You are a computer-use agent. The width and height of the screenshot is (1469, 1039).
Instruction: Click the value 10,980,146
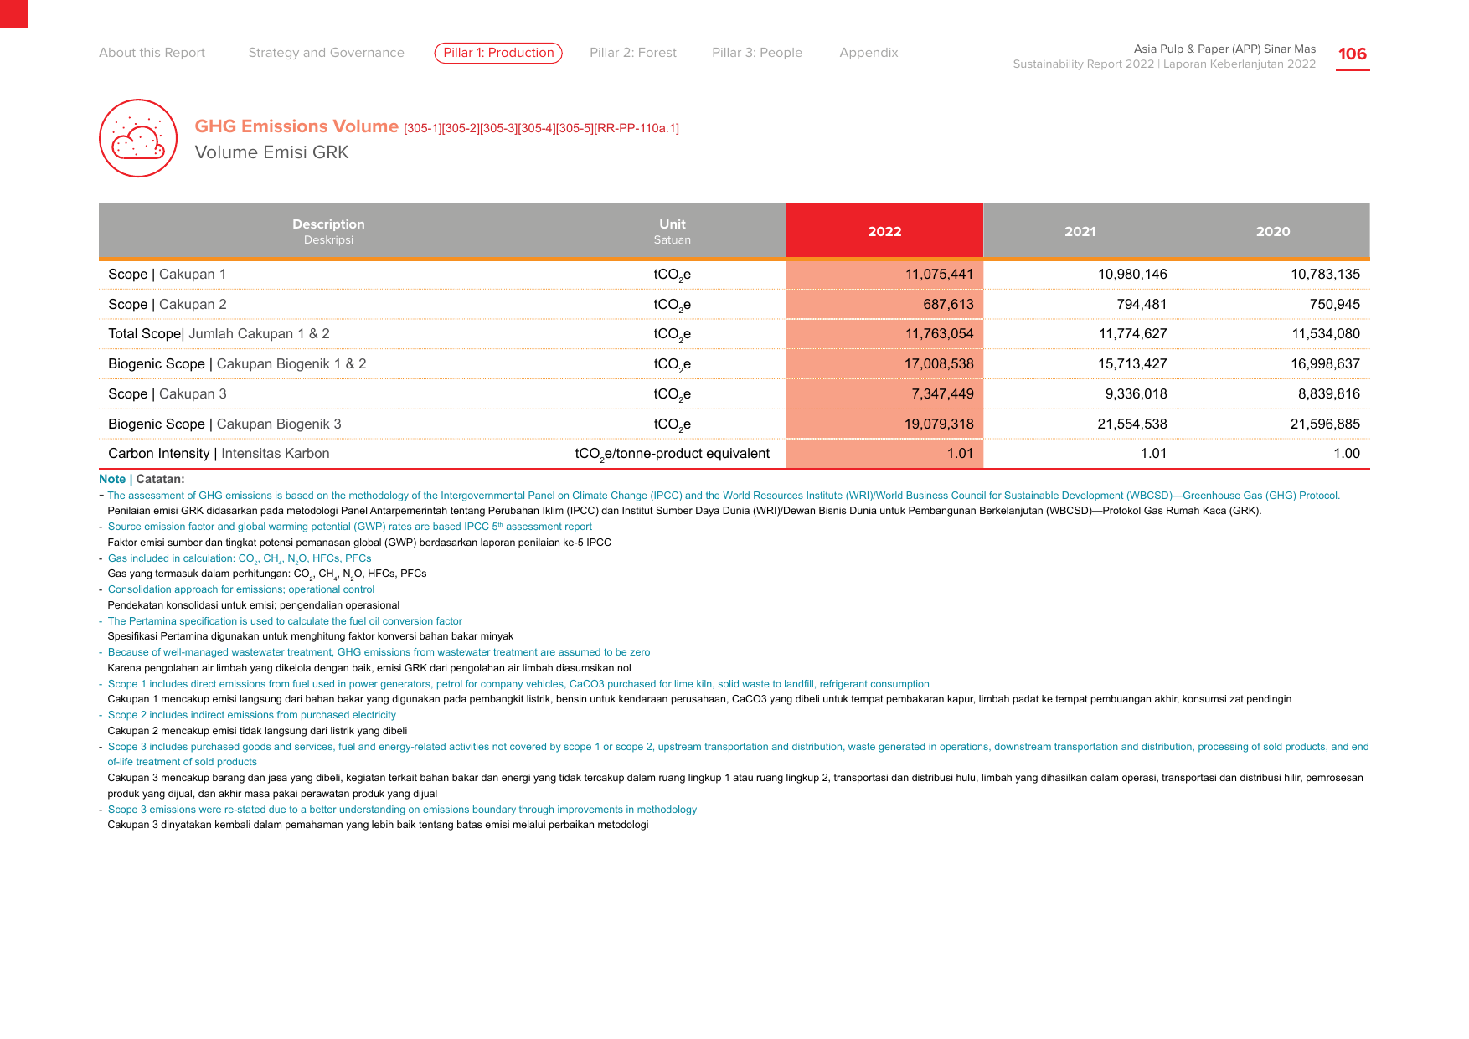coord(1132,275)
